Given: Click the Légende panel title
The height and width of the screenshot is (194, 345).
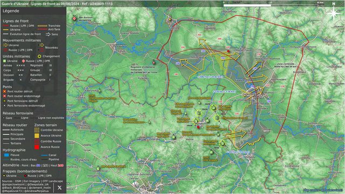Looking at the screenshot, I should coord(11,11).
